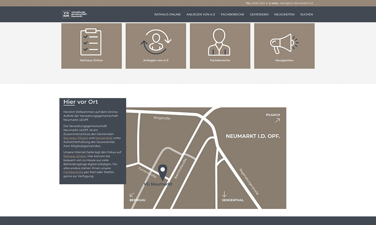Select the Fachbereiche person silhouette icon

pos(219,42)
